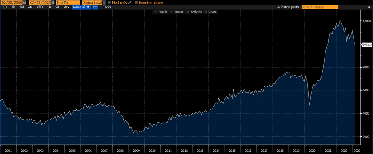Screen dimensions: 373x154
Task: Click the 2011 x-axis year label
Action: tap(168, 151)
